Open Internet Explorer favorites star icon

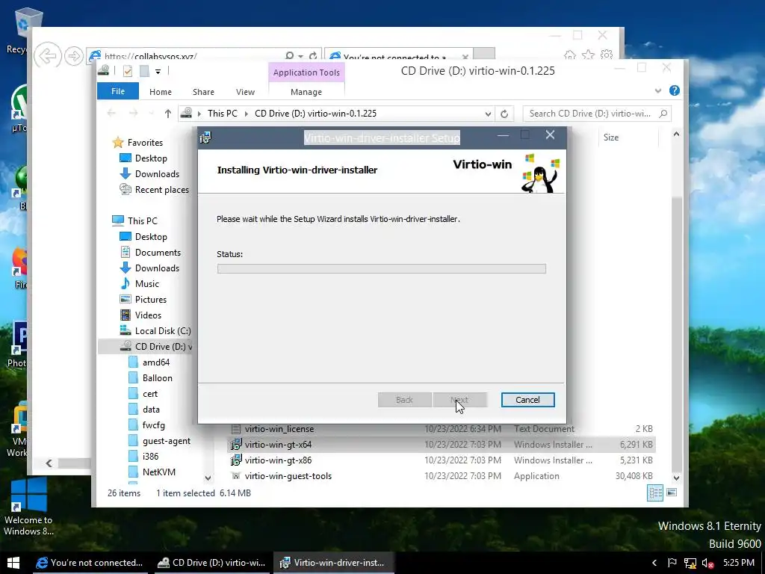(588, 55)
